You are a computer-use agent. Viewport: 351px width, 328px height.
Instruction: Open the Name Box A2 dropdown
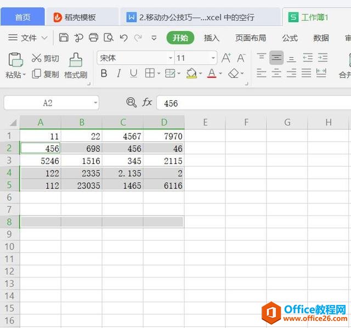95,103
